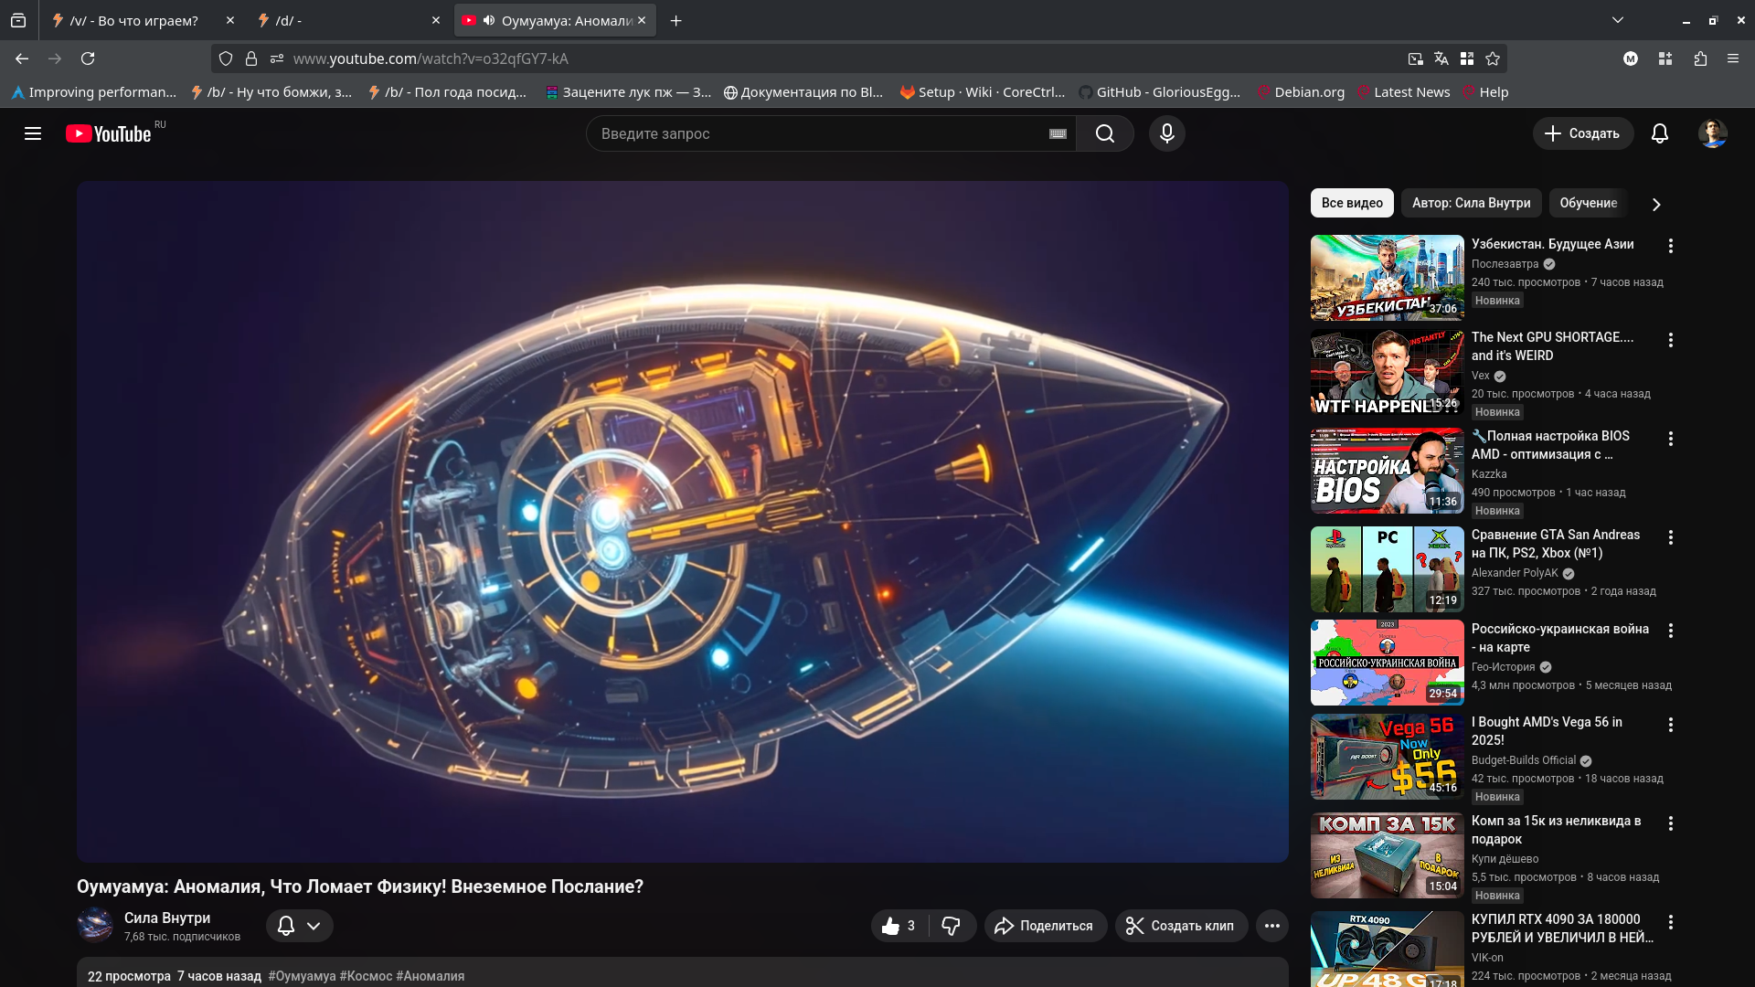Click the voice search microphone icon

[1166, 133]
